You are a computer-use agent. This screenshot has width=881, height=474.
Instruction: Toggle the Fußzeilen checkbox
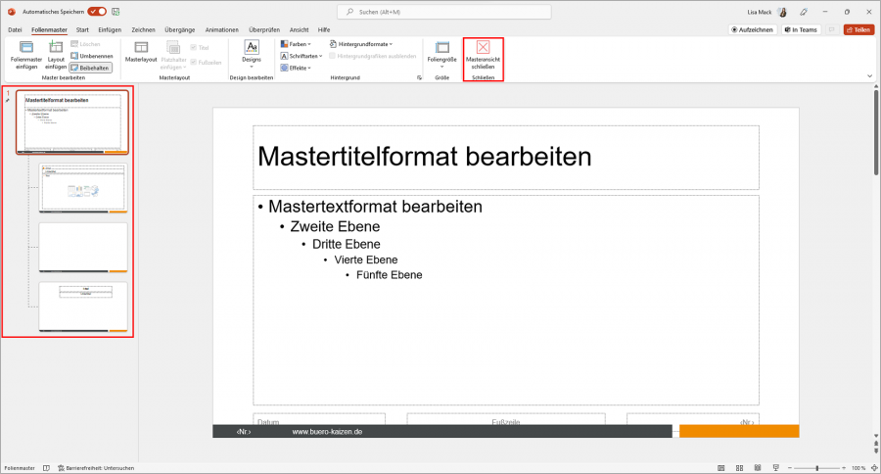194,62
